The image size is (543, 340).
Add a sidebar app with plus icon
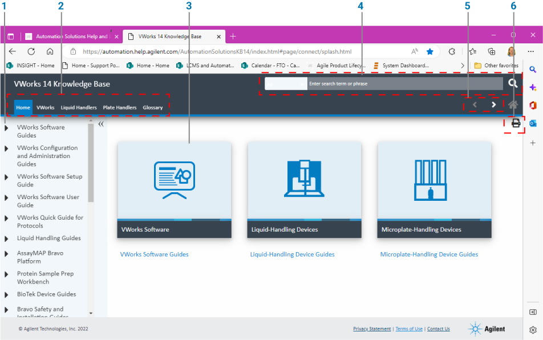tap(533, 143)
